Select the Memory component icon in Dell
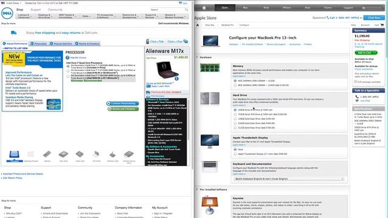Image resolution: width=388 pixels, height=218 pixels. [x=47, y=155]
